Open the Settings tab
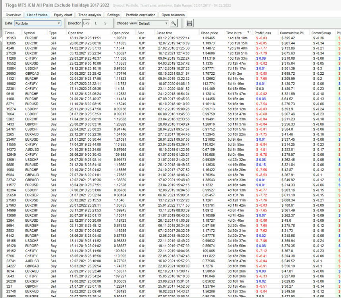The width and height of the screenshot is (341, 298). (113, 15)
